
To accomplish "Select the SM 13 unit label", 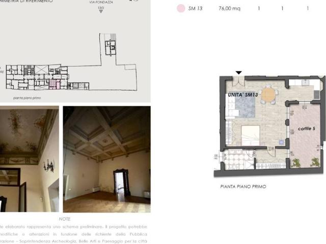I will tap(195, 9).
